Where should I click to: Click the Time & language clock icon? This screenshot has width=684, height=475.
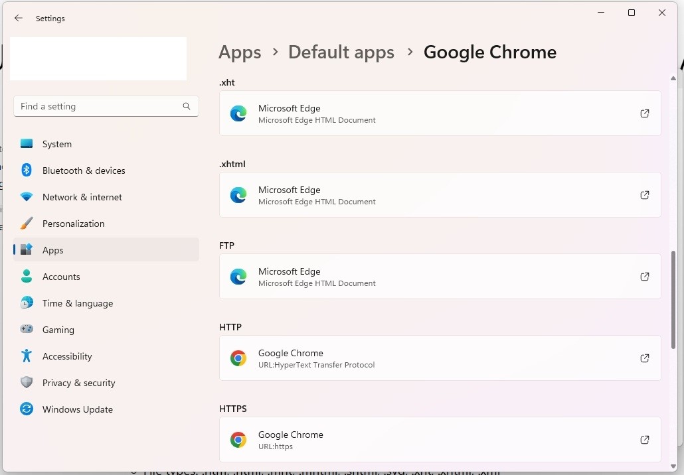tap(27, 303)
